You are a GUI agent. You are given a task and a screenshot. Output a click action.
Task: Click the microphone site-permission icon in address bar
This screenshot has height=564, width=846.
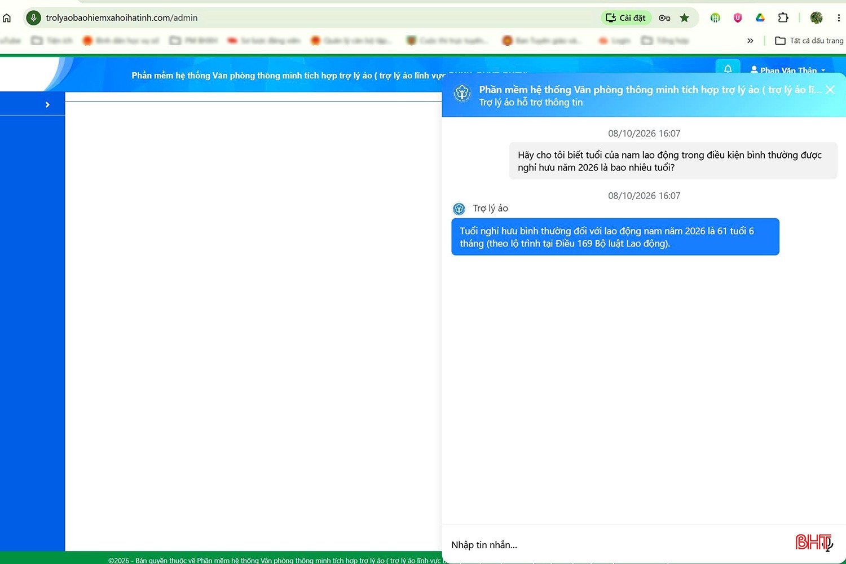coord(34,18)
